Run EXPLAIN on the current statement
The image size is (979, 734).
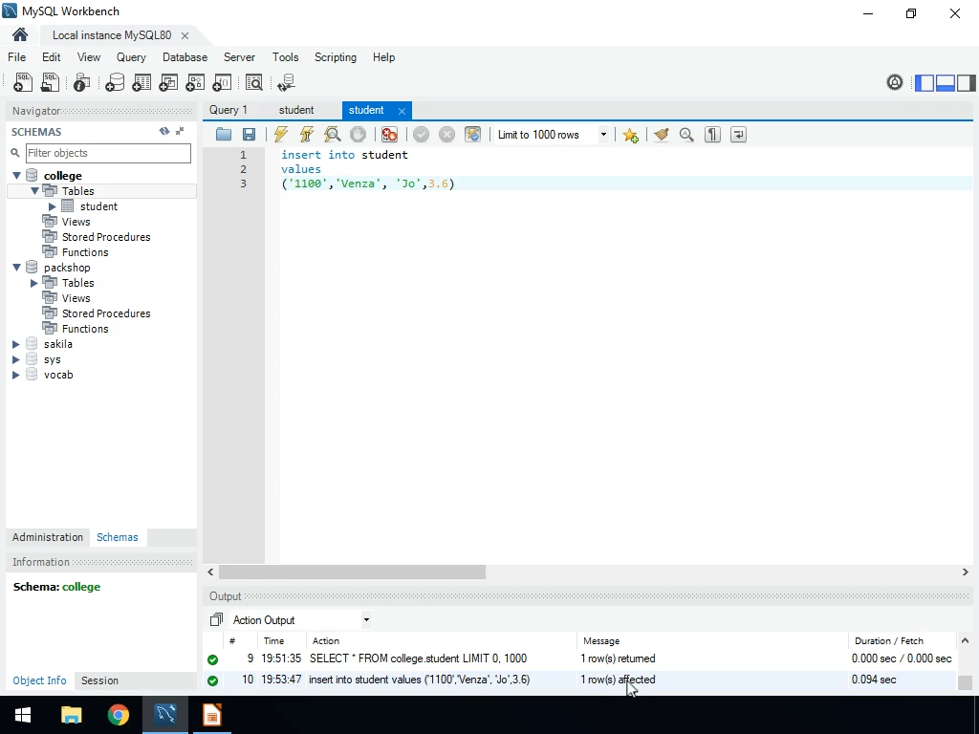coord(332,134)
